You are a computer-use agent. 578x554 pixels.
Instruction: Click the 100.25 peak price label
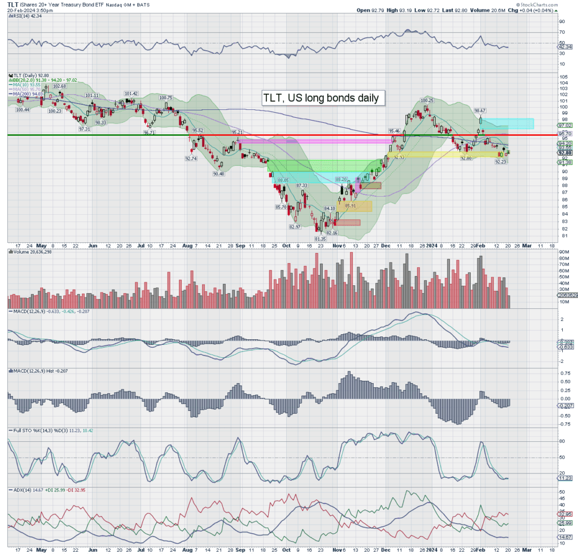coord(426,100)
